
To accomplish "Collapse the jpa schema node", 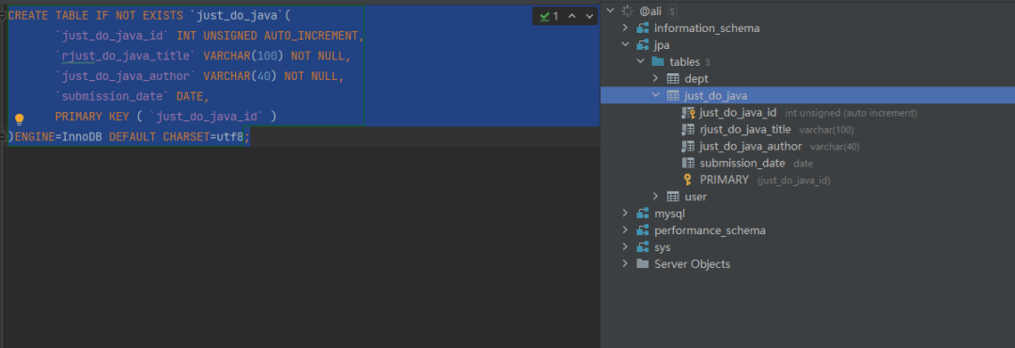I will (x=625, y=45).
